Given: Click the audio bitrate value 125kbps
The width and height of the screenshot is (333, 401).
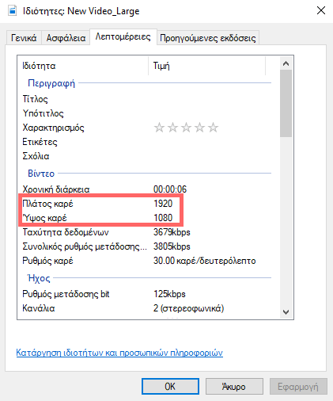Looking at the screenshot, I should pyautogui.click(x=169, y=294).
